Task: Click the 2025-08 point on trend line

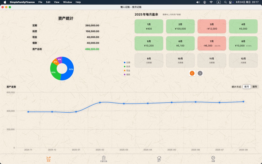Action: (243, 102)
